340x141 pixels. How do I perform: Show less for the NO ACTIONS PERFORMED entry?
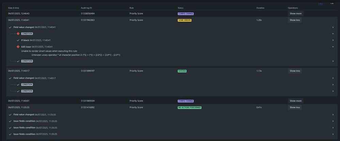coord(295,107)
